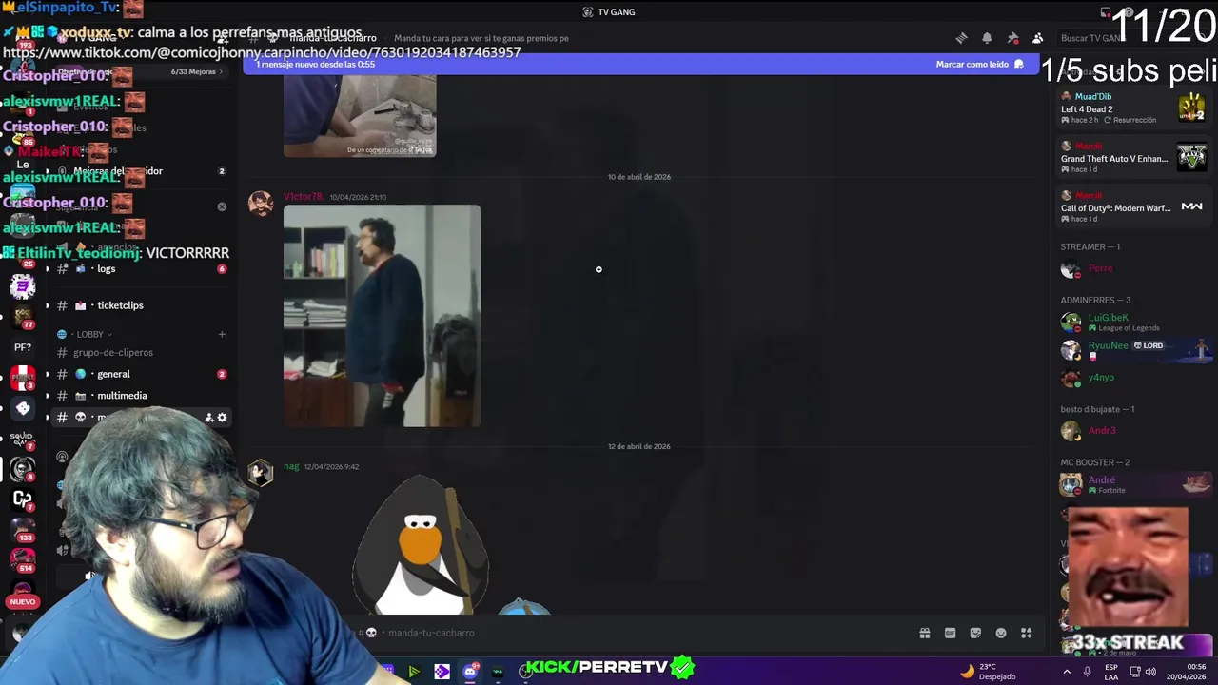
Task: Open the white dice server icon
Action: pos(23,408)
